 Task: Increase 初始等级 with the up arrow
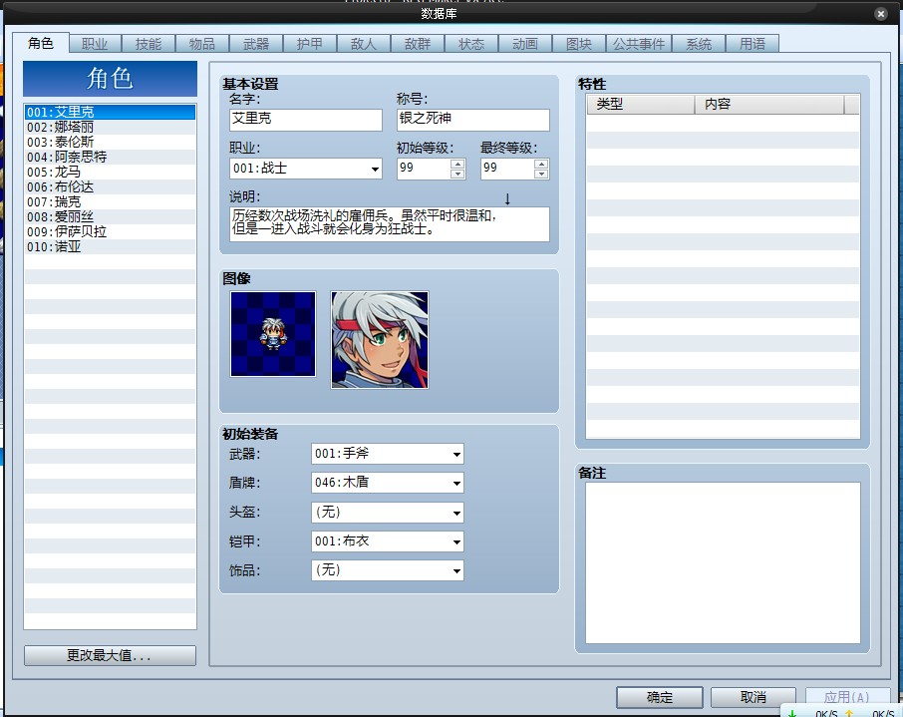pyautogui.click(x=457, y=164)
